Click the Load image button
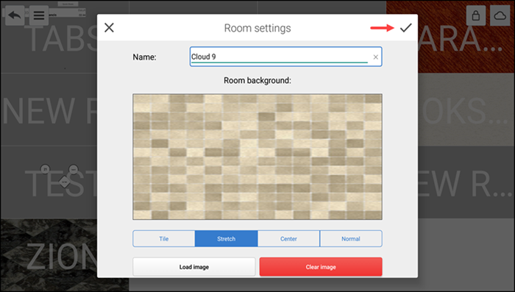 click(194, 267)
